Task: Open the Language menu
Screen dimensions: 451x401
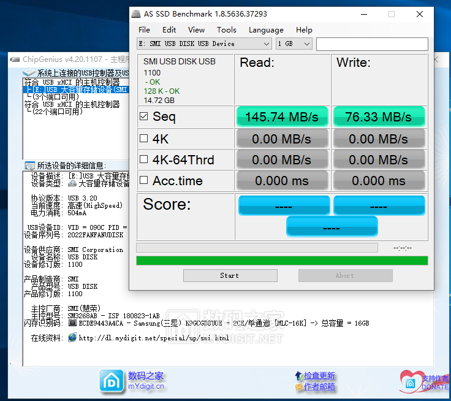Action: coord(266,30)
